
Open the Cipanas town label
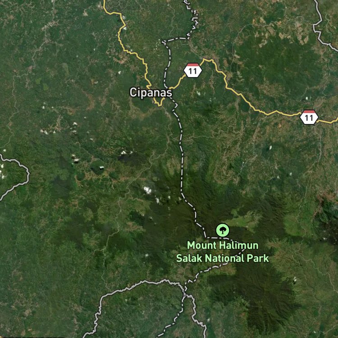[x=151, y=92]
